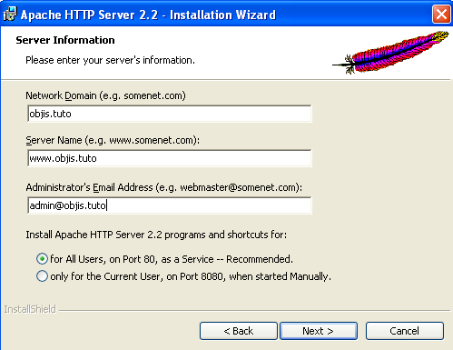The image size is (453, 350).
Task: Click the Administrator's Email Address label
Action: [x=163, y=187]
